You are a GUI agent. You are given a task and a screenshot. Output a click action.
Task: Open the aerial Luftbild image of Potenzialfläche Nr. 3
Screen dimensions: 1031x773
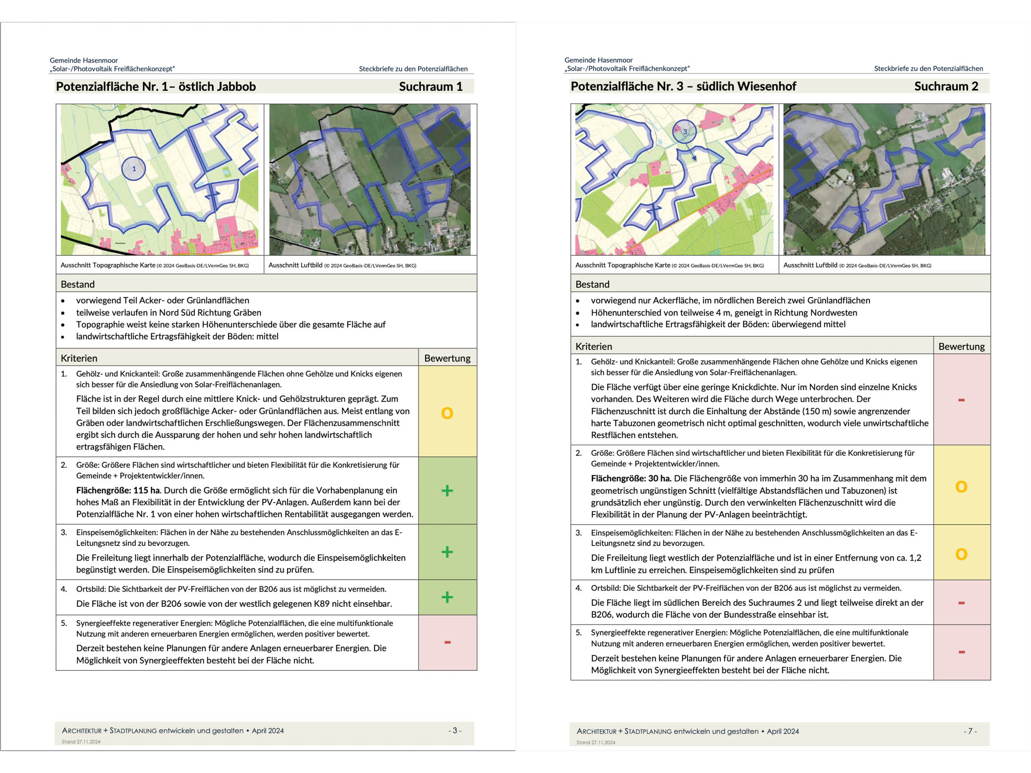pos(884,179)
